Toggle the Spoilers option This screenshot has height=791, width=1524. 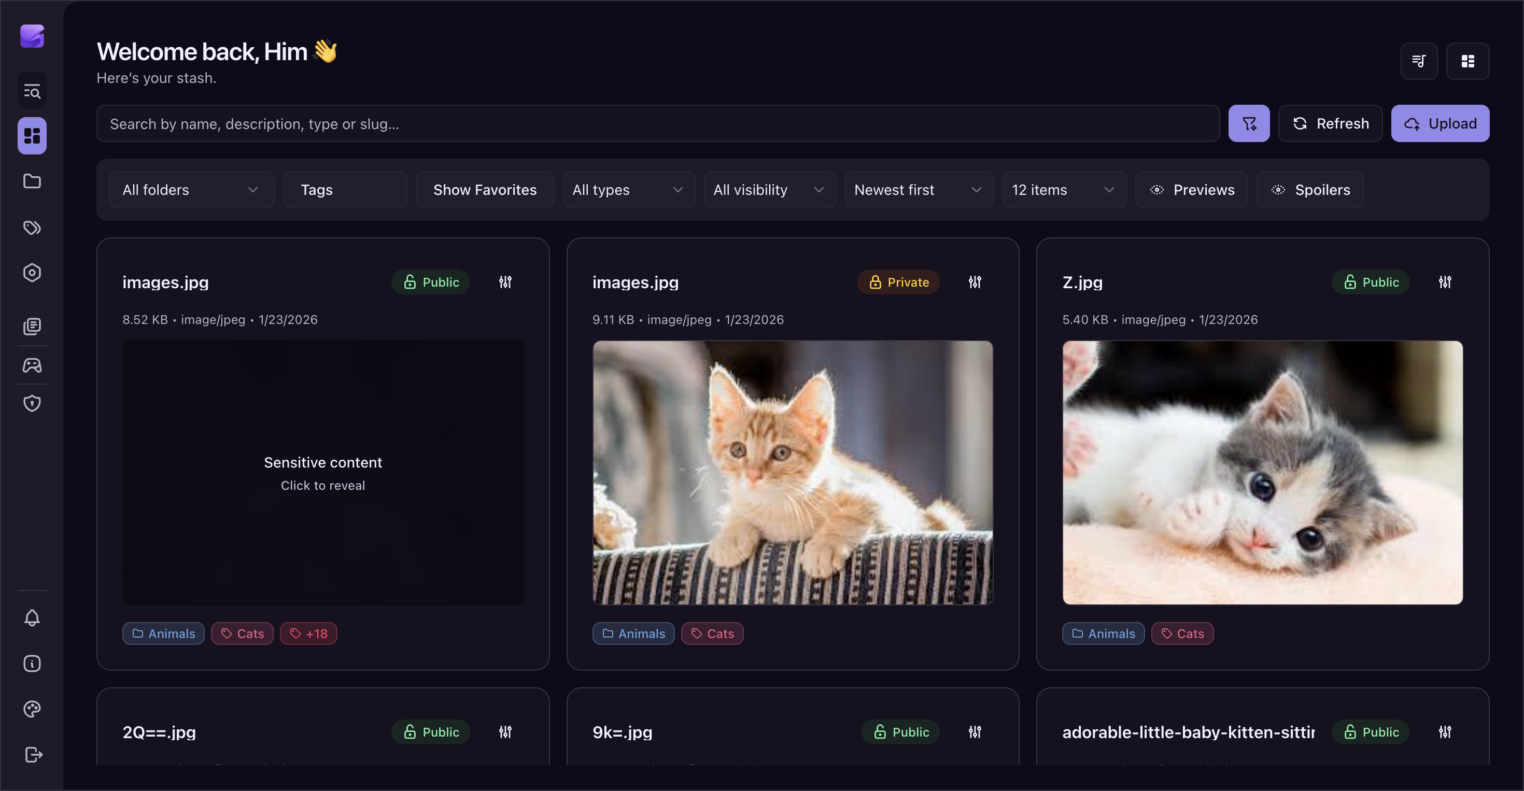click(x=1309, y=189)
